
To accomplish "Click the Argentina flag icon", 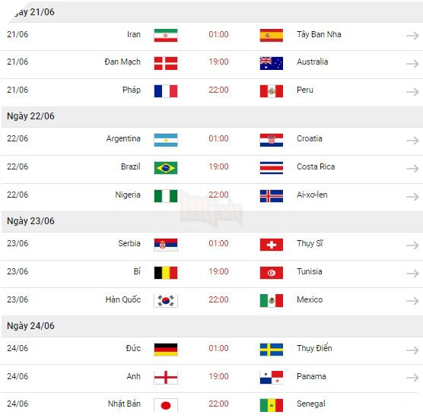I will click(x=166, y=140).
